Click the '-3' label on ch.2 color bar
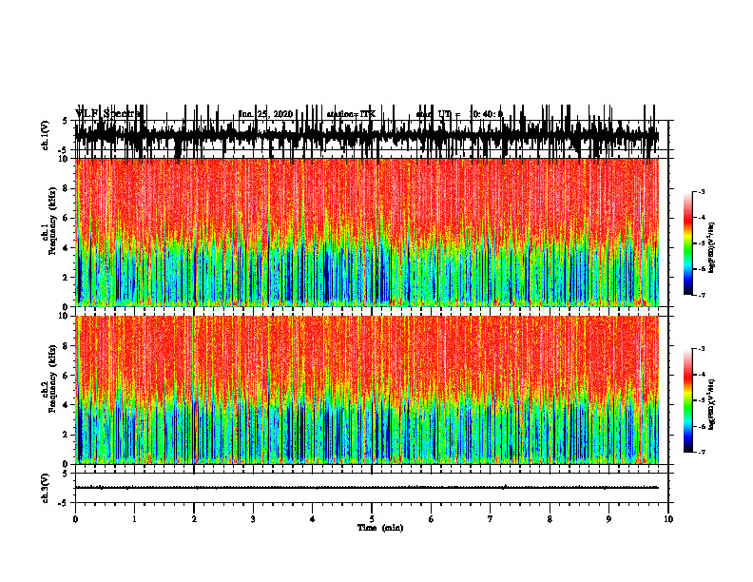Screen dimensions: 753x582 702,349
